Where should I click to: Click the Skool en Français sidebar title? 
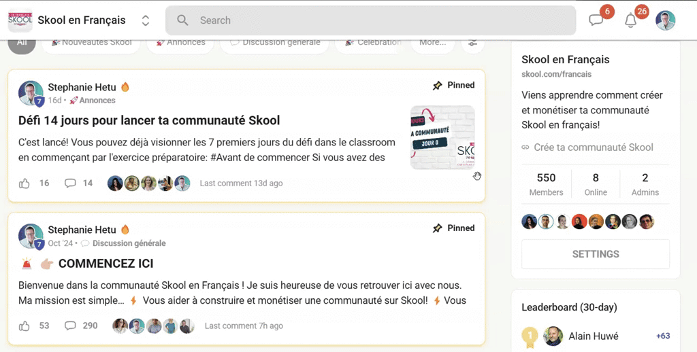point(566,60)
